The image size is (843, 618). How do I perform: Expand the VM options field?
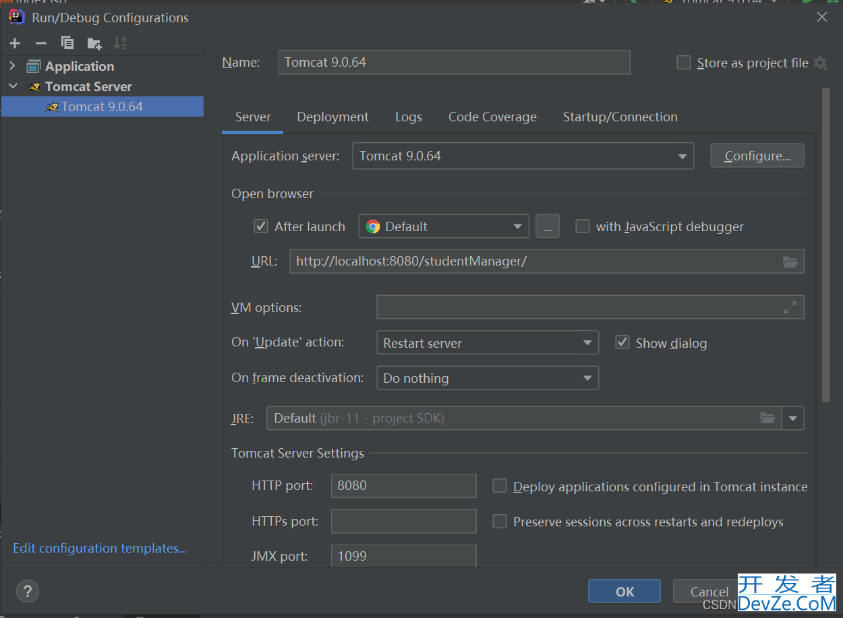coord(790,307)
